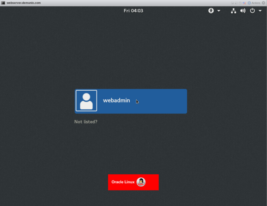Click the wired network status icon
Image resolution: width=267 pixels, height=206 pixels.
[234, 11]
